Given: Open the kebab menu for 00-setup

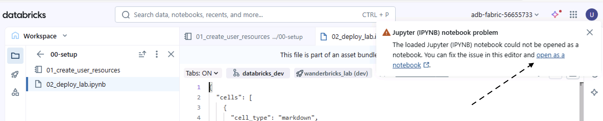Looking at the screenshot, I should [x=157, y=54].
